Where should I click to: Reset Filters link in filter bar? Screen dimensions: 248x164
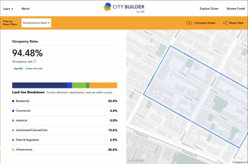coord(10,24)
